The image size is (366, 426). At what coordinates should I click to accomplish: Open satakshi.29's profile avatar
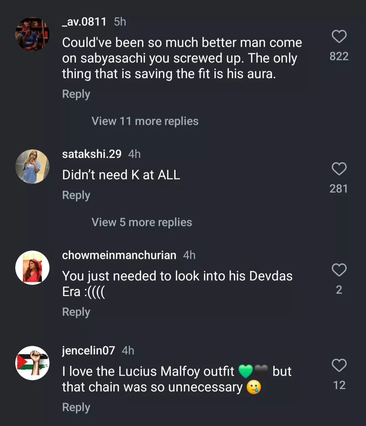pos(33,166)
